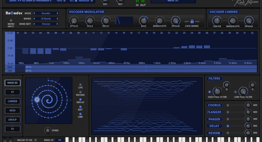Turn on the Chorus effect LED
This screenshot has height=142, width=262.
[x=228, y=105]
